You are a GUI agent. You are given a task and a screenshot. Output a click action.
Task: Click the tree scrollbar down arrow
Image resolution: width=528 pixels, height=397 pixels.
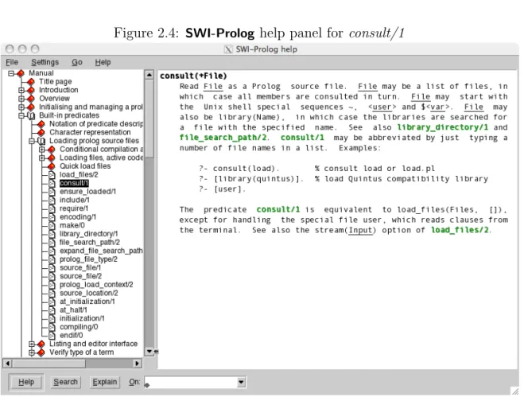click(x=149, y=352)
